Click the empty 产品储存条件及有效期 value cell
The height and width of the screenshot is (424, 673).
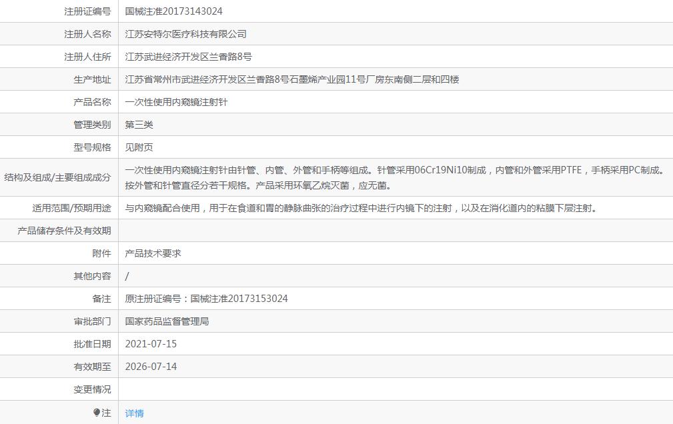[x=395, y=231]
